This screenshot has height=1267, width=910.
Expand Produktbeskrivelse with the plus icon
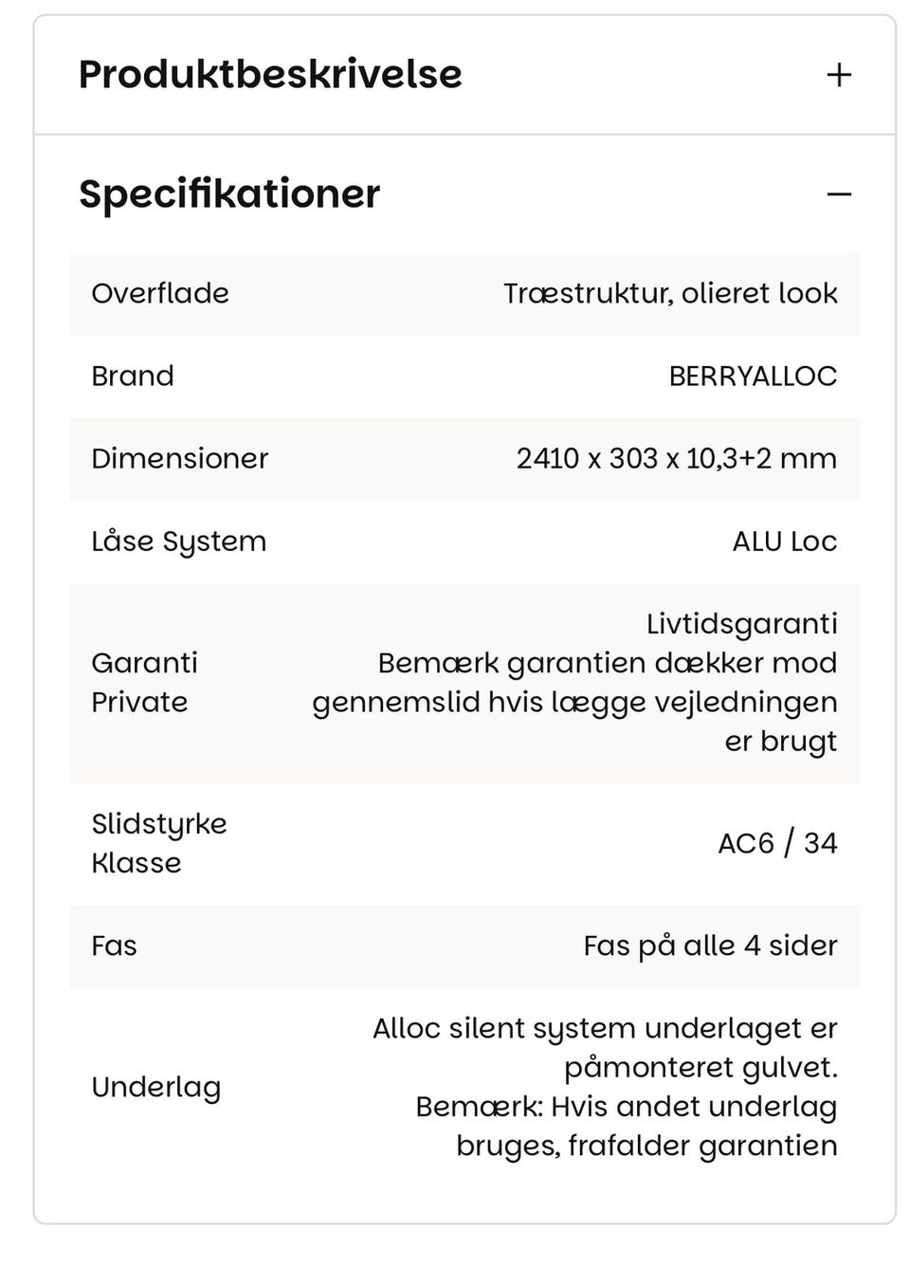click(838, 75)
